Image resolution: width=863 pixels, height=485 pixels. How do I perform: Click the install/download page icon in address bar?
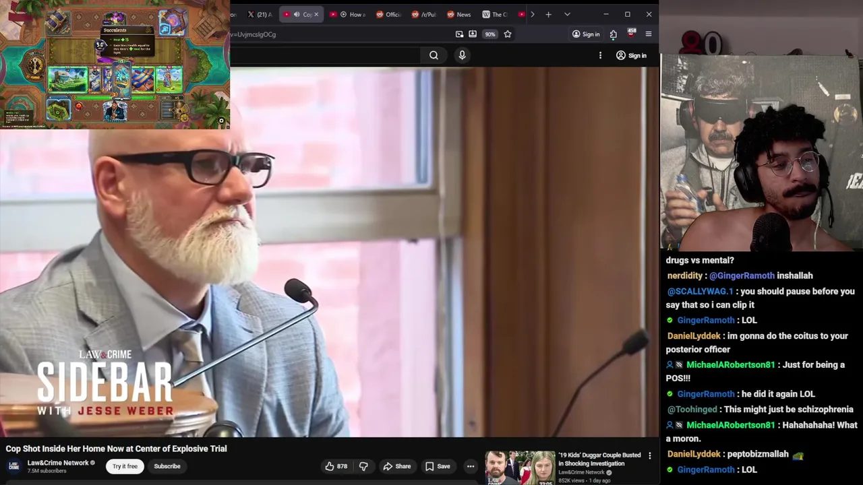click(x=473, y=34)
